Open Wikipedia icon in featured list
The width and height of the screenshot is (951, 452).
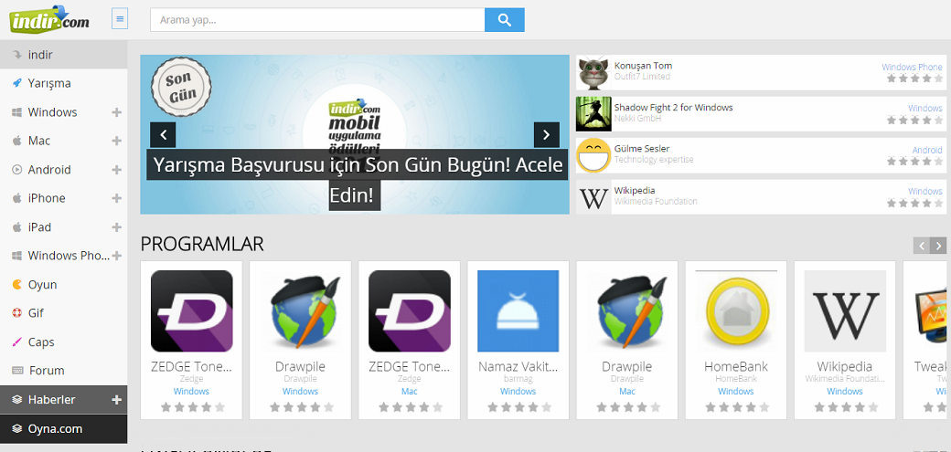593,197
